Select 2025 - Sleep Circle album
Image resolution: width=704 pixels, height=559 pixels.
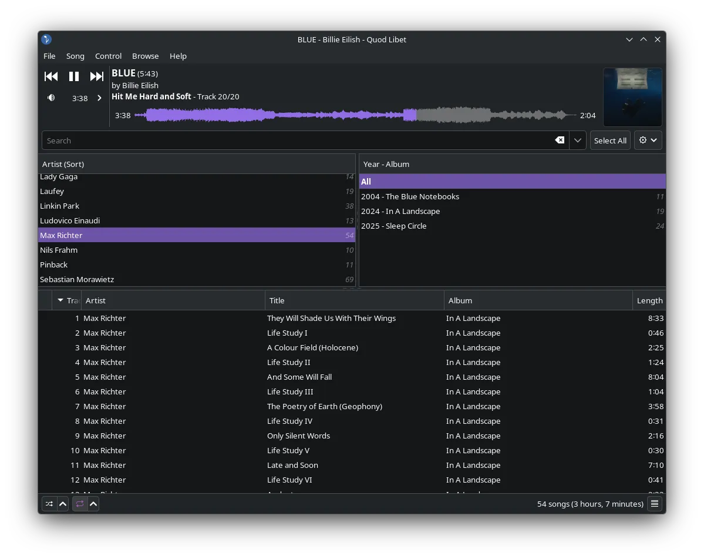pyautogui.click(x=512, y=226)
